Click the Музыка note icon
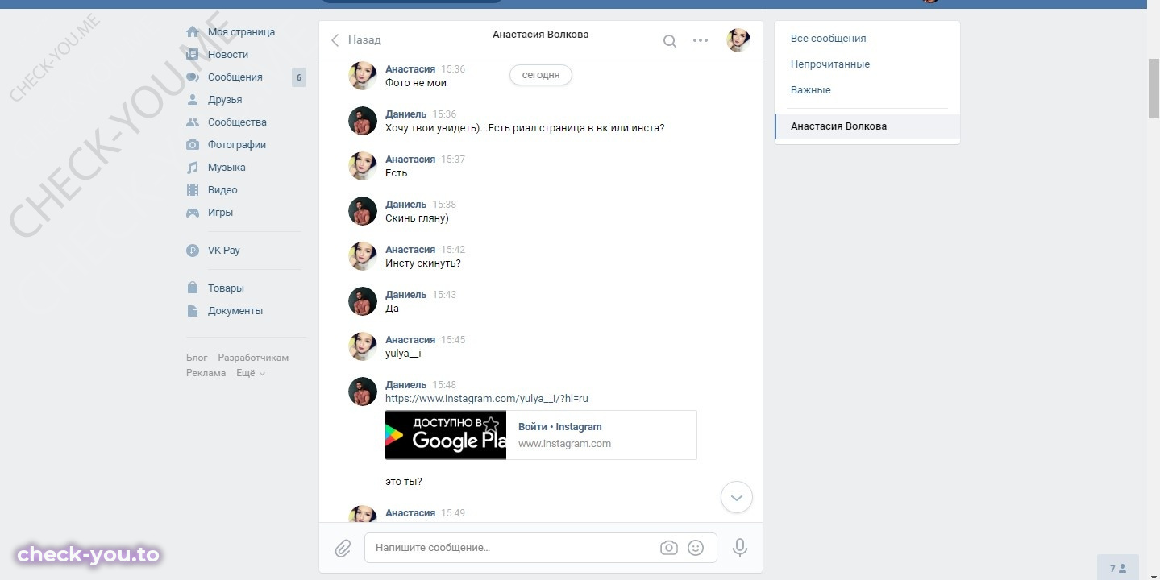Viewport: 1160px width, 580px height. click(x=193, y=168)
